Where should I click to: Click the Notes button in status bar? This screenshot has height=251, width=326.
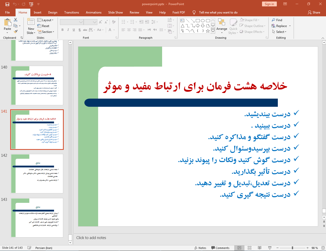pos(200,248)
